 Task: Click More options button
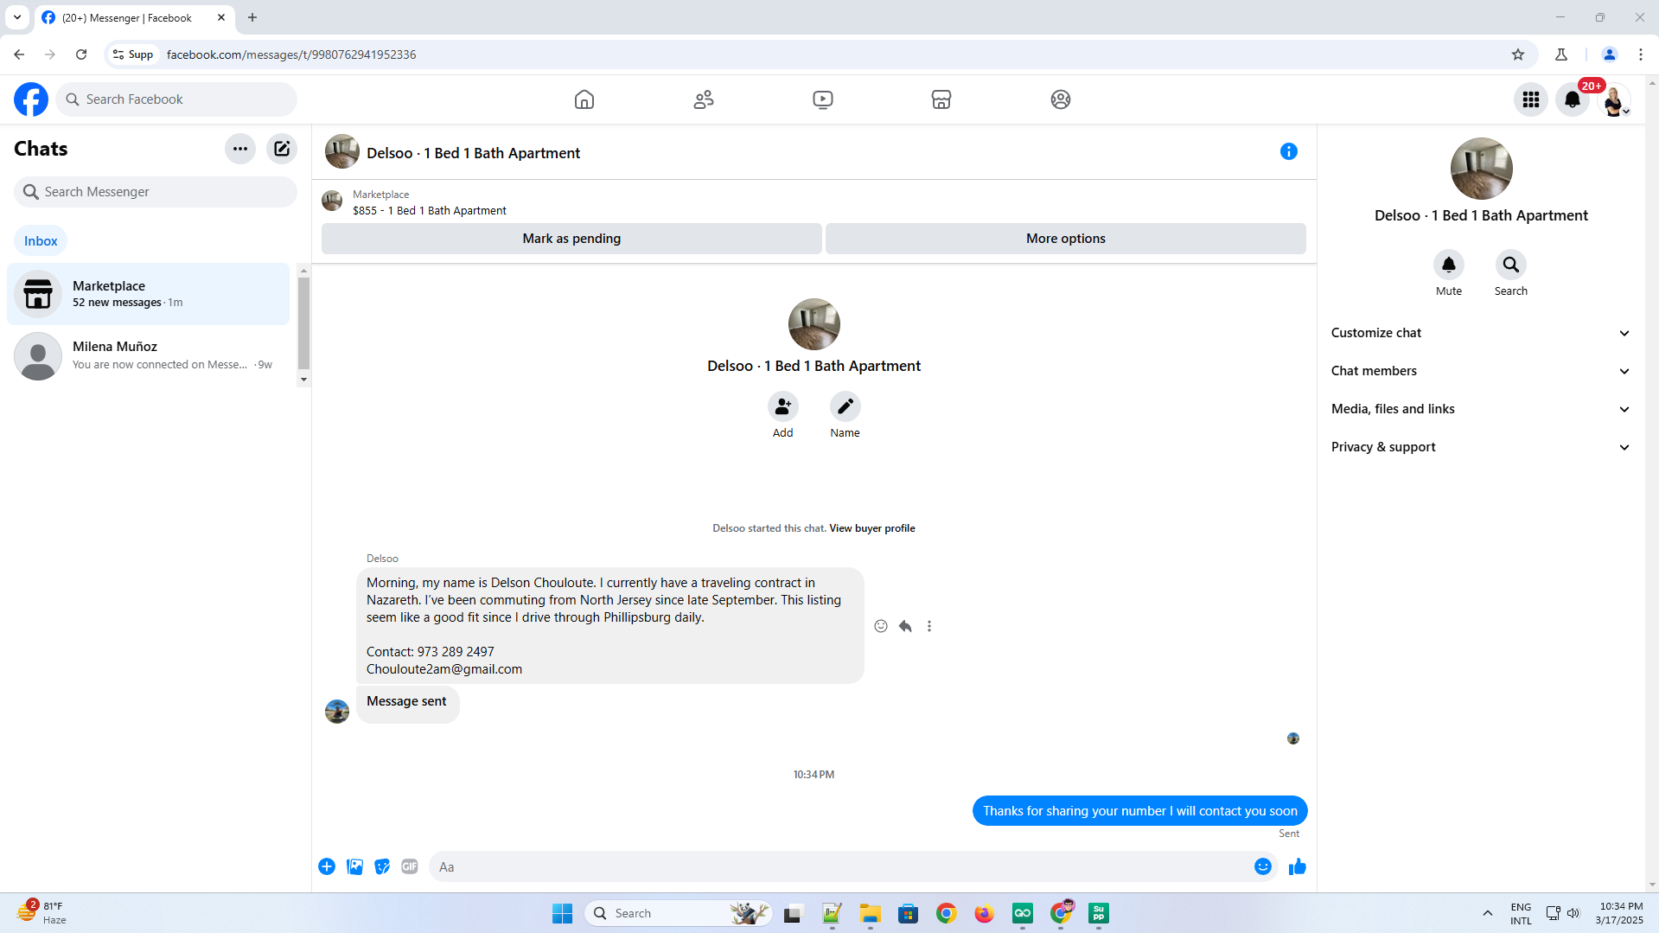pyautogui.click(x=1066, y=239)
